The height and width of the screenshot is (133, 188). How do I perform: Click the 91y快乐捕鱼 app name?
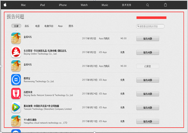(x=30, y=120)
